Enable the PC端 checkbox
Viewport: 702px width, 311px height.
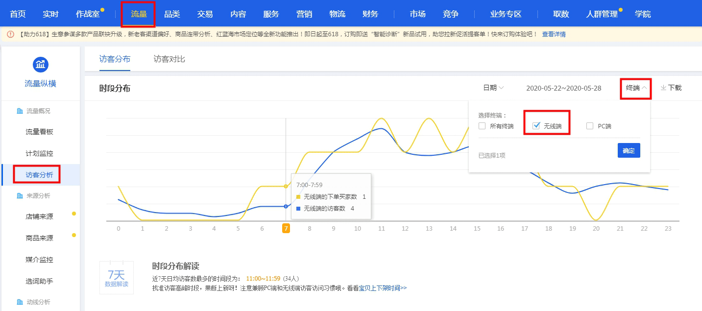(590, 126)
